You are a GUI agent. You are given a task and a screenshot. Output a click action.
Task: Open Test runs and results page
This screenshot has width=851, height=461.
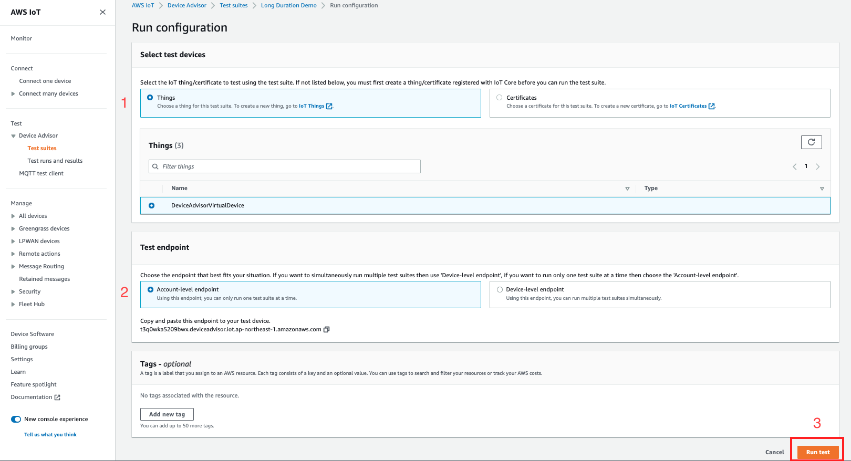pos(55,161)
